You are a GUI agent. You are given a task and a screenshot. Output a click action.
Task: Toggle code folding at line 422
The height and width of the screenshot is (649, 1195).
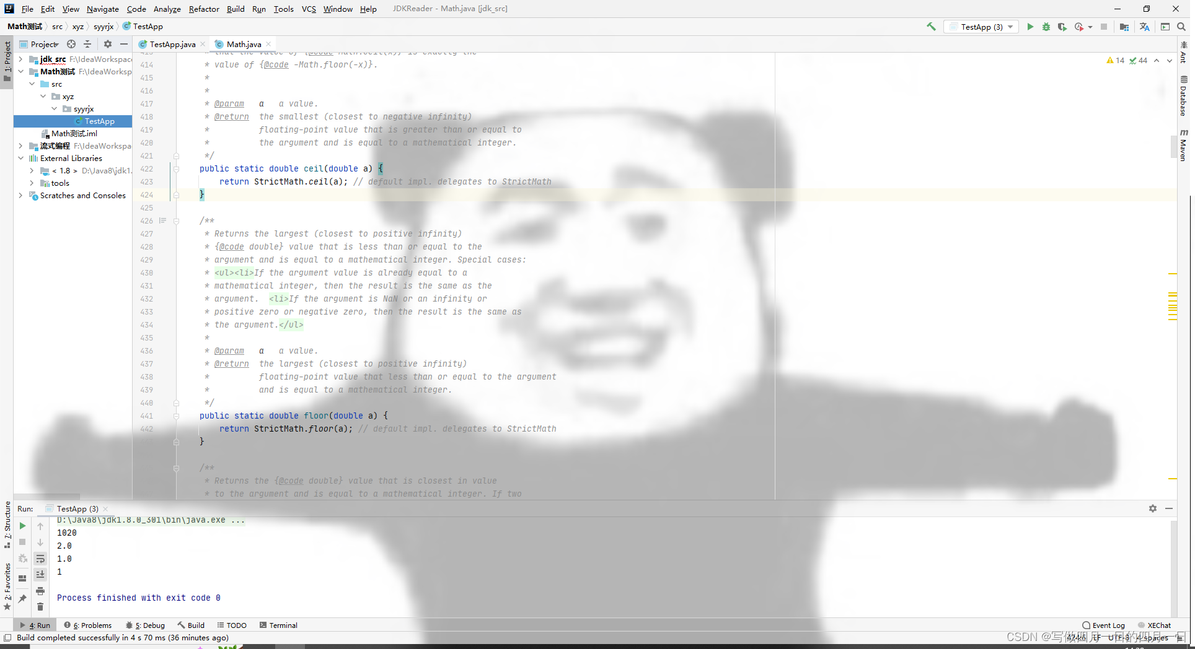(176, 169)
